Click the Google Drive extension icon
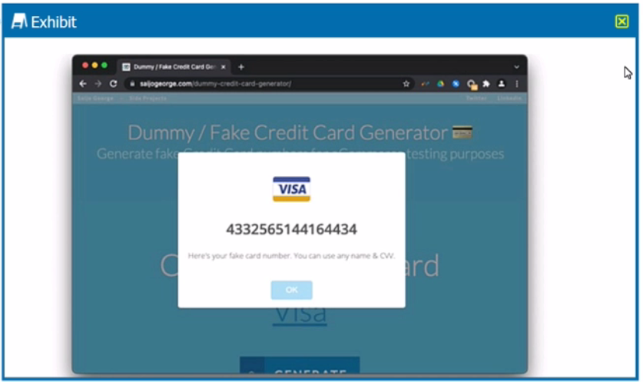This screenshot has height=382, width=643. tap(440, 84)
